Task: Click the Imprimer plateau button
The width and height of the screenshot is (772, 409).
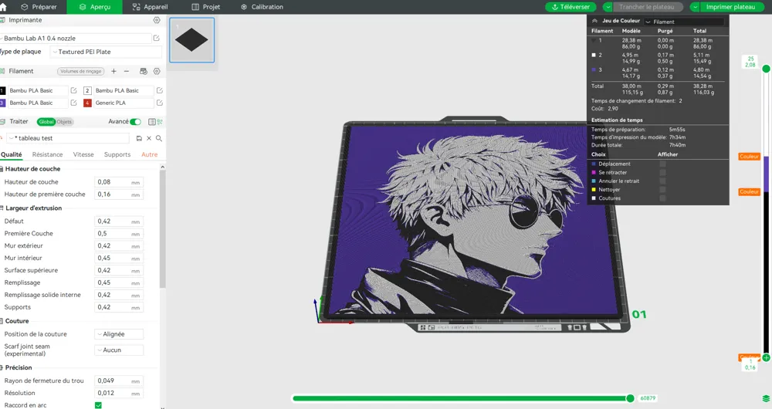Action: click(730, 7)
